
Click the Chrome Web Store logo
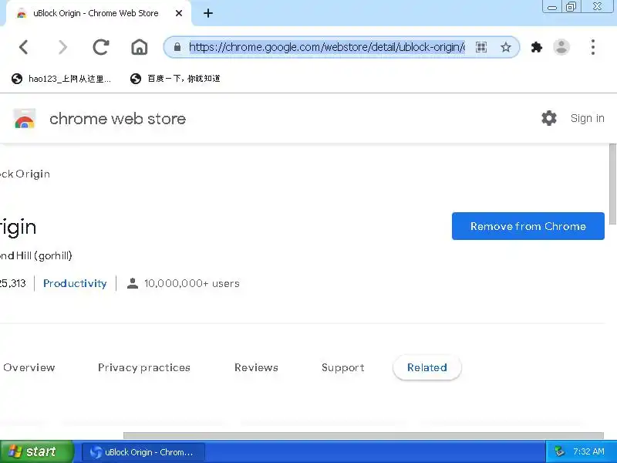click(25, 119)
